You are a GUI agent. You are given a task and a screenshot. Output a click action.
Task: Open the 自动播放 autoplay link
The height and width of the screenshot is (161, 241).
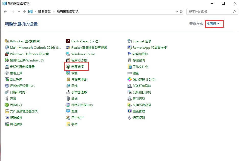pyautogui.click(x=16, y=124)
